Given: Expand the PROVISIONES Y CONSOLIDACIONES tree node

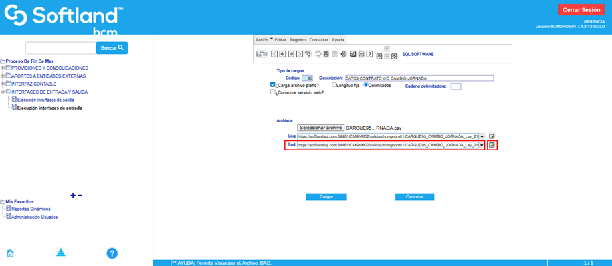Looking at the screenshot, I should pyautogui.click(x=3, y=68).
